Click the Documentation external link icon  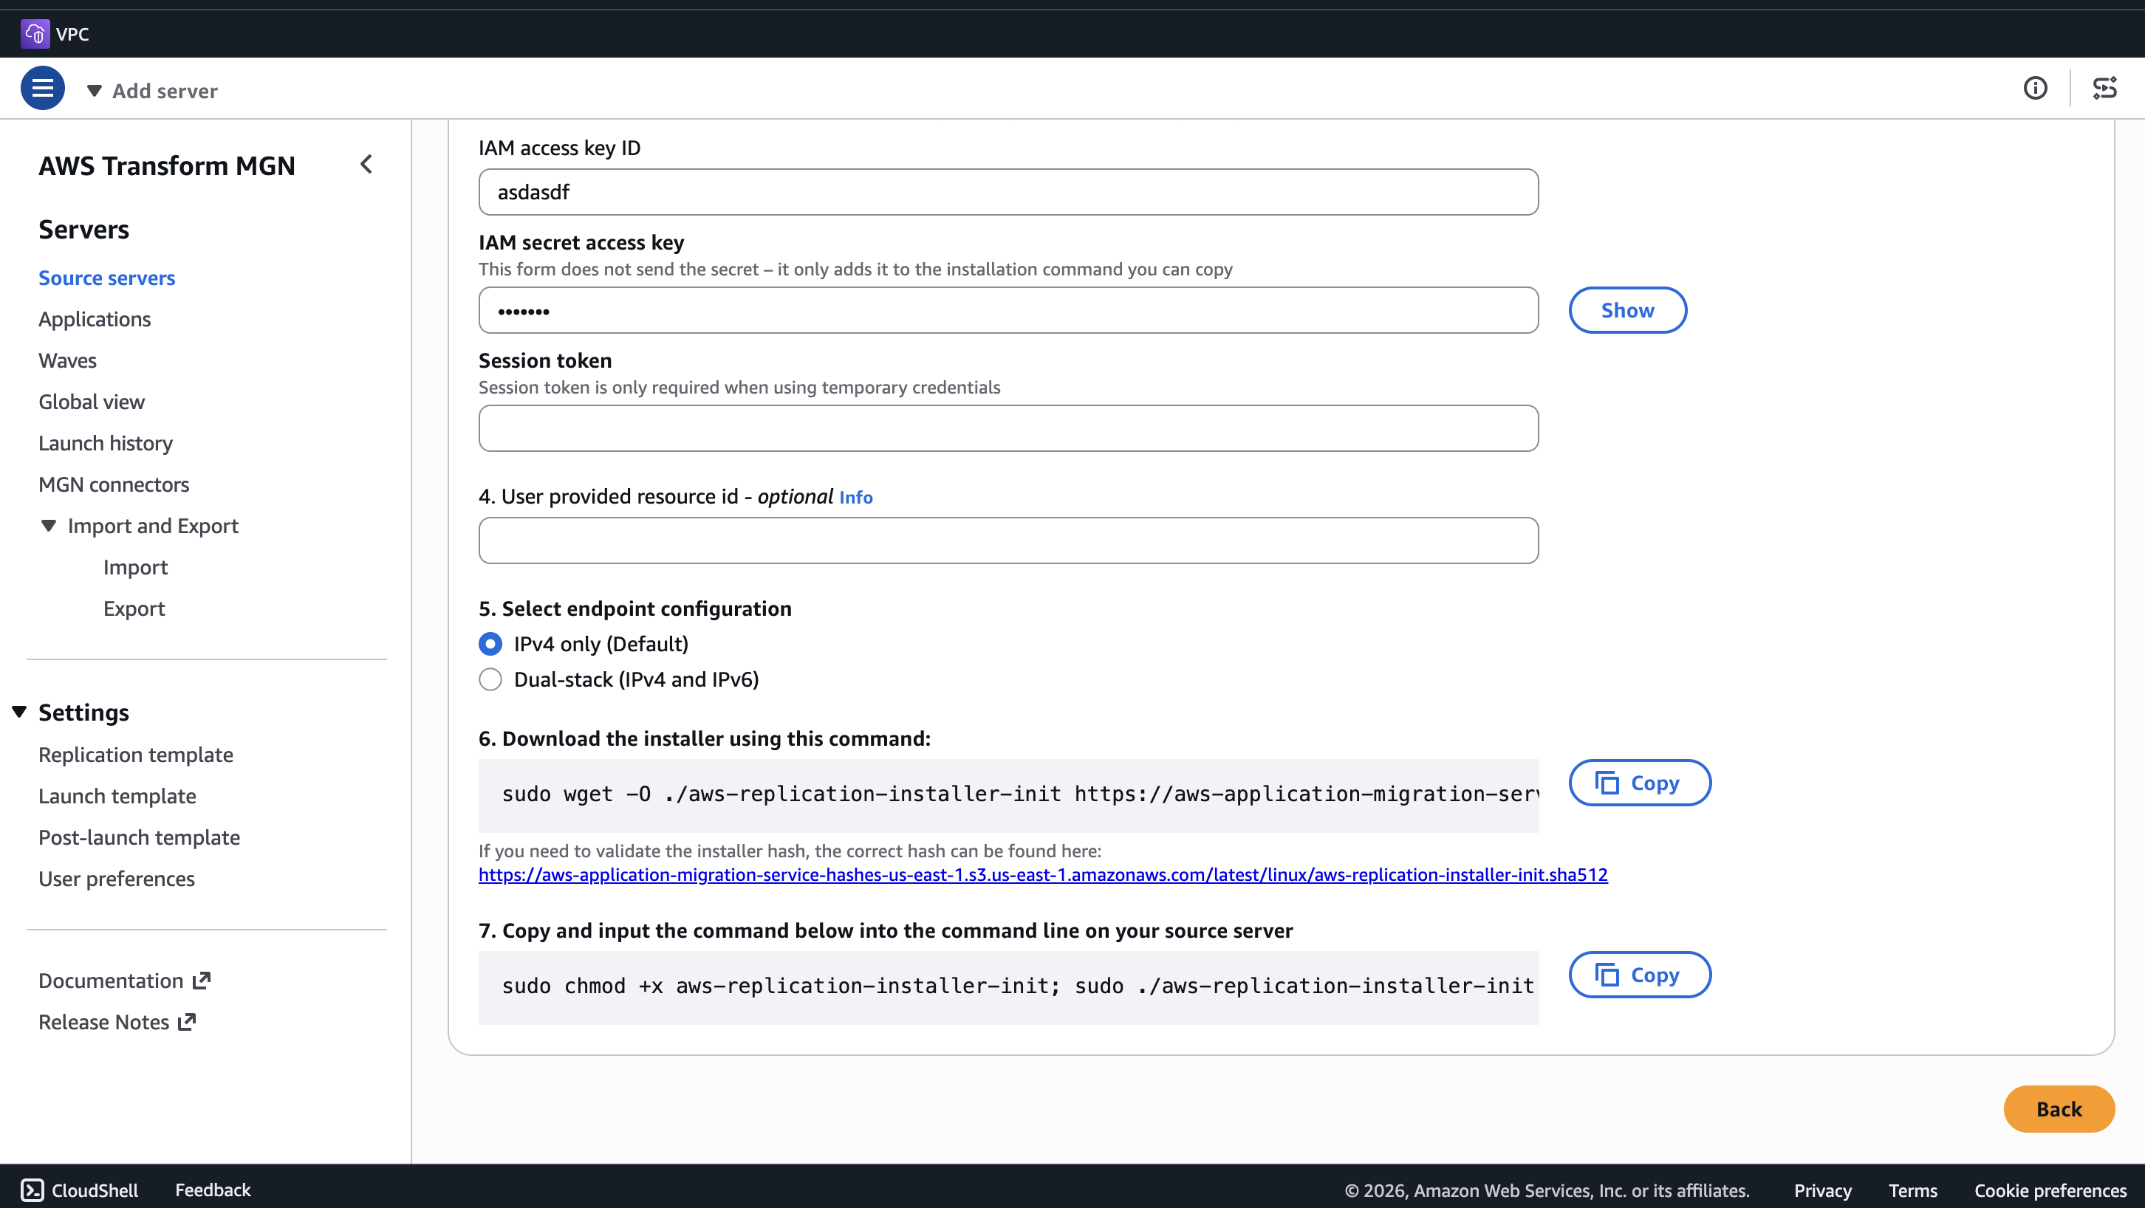202,981
